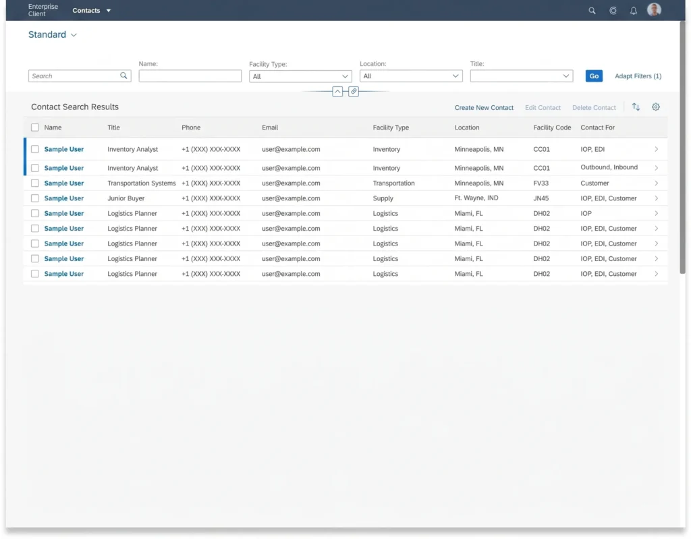Click the Enterprise Client logo text
The image size is (691, 539).
pyautogui.click(x=43, y=10)
